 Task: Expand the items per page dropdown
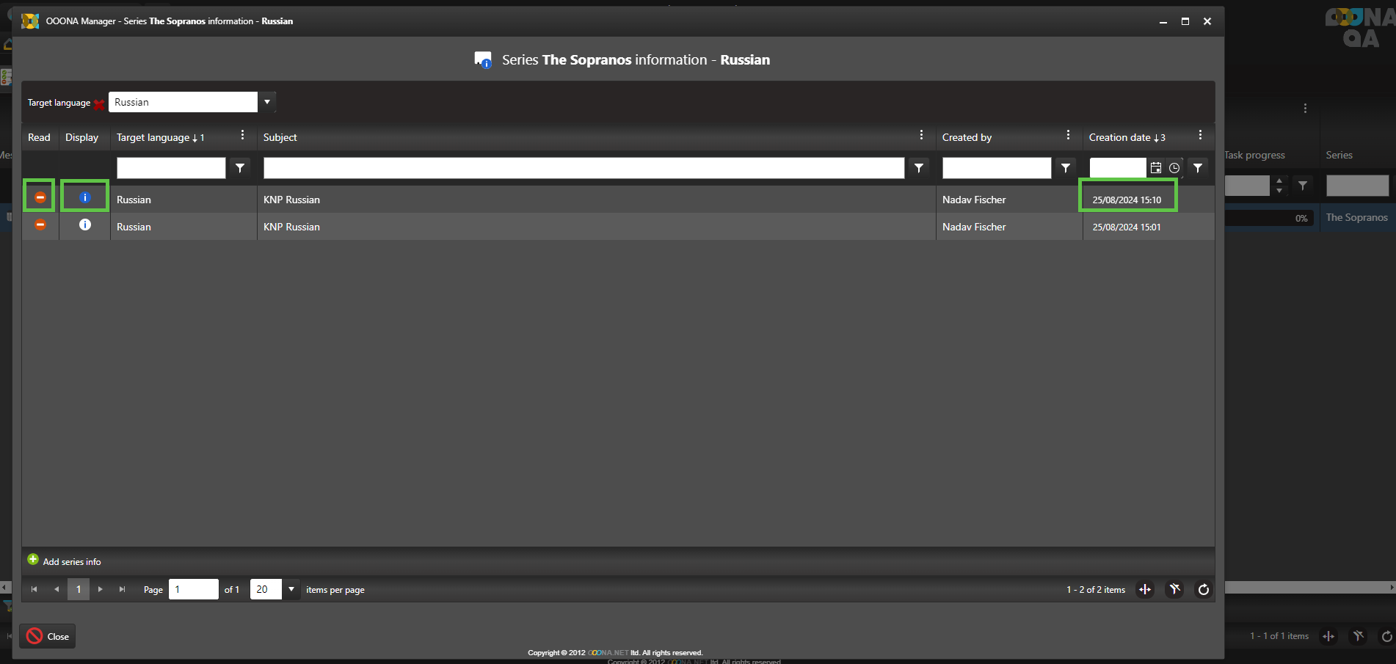(x=291, y=589)
